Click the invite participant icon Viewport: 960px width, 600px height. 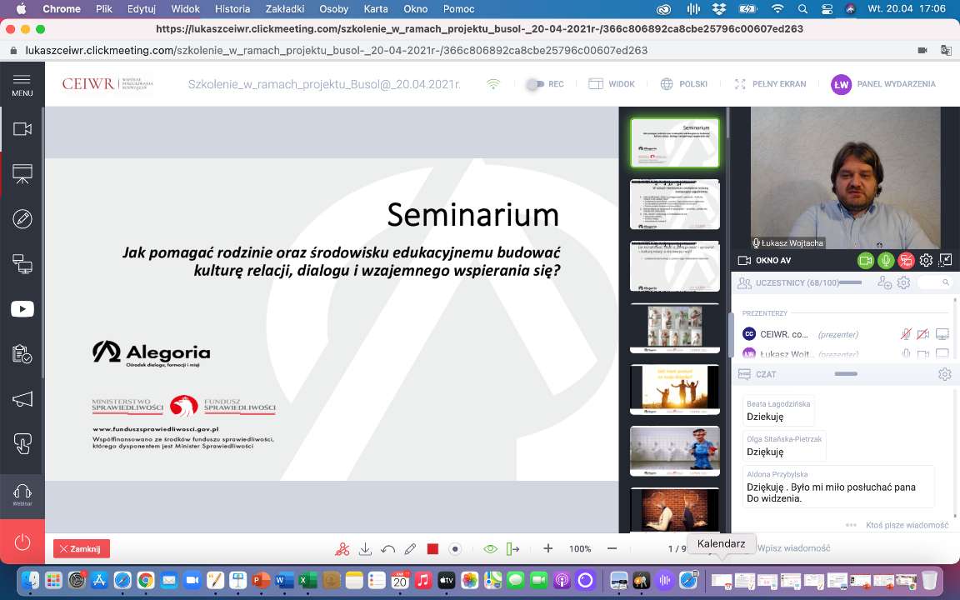885,283
